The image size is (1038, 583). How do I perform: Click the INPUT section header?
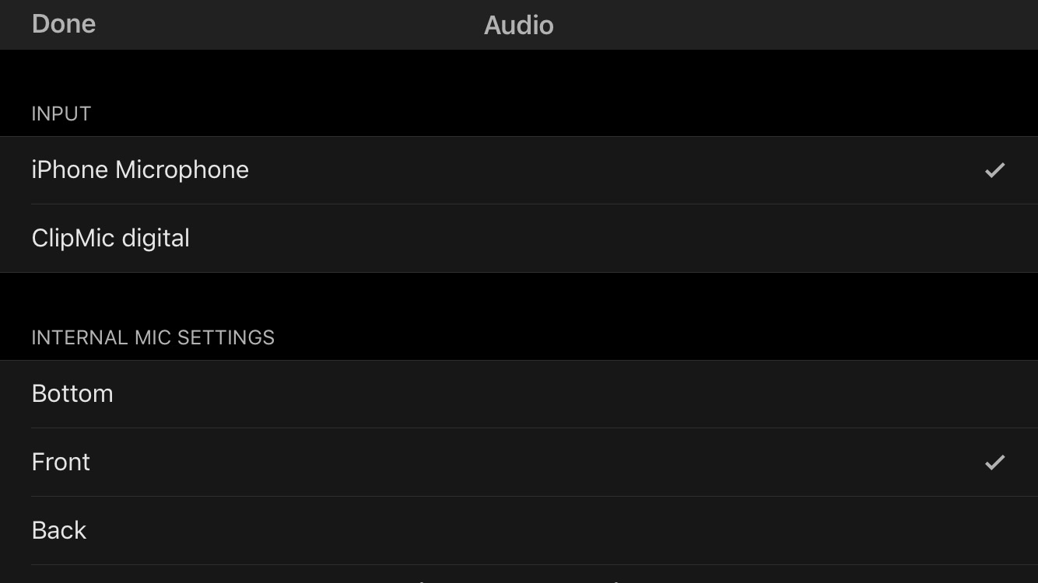61,113
